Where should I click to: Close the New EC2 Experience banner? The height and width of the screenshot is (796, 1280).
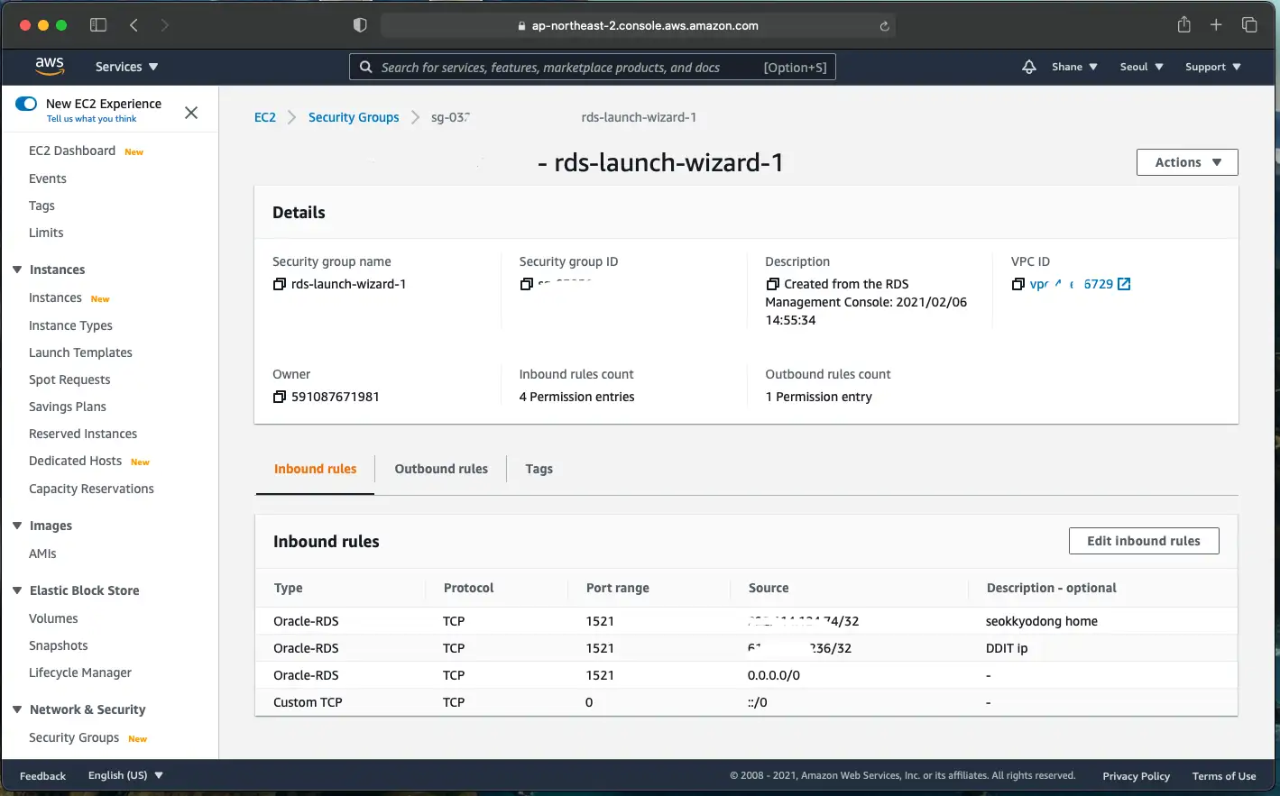pos(191,113)
